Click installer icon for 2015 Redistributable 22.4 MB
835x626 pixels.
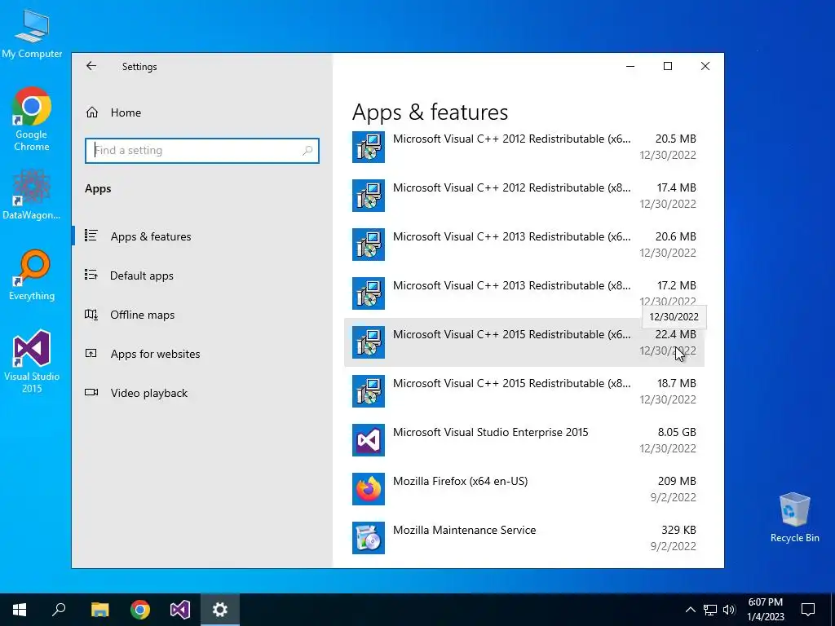369,342
